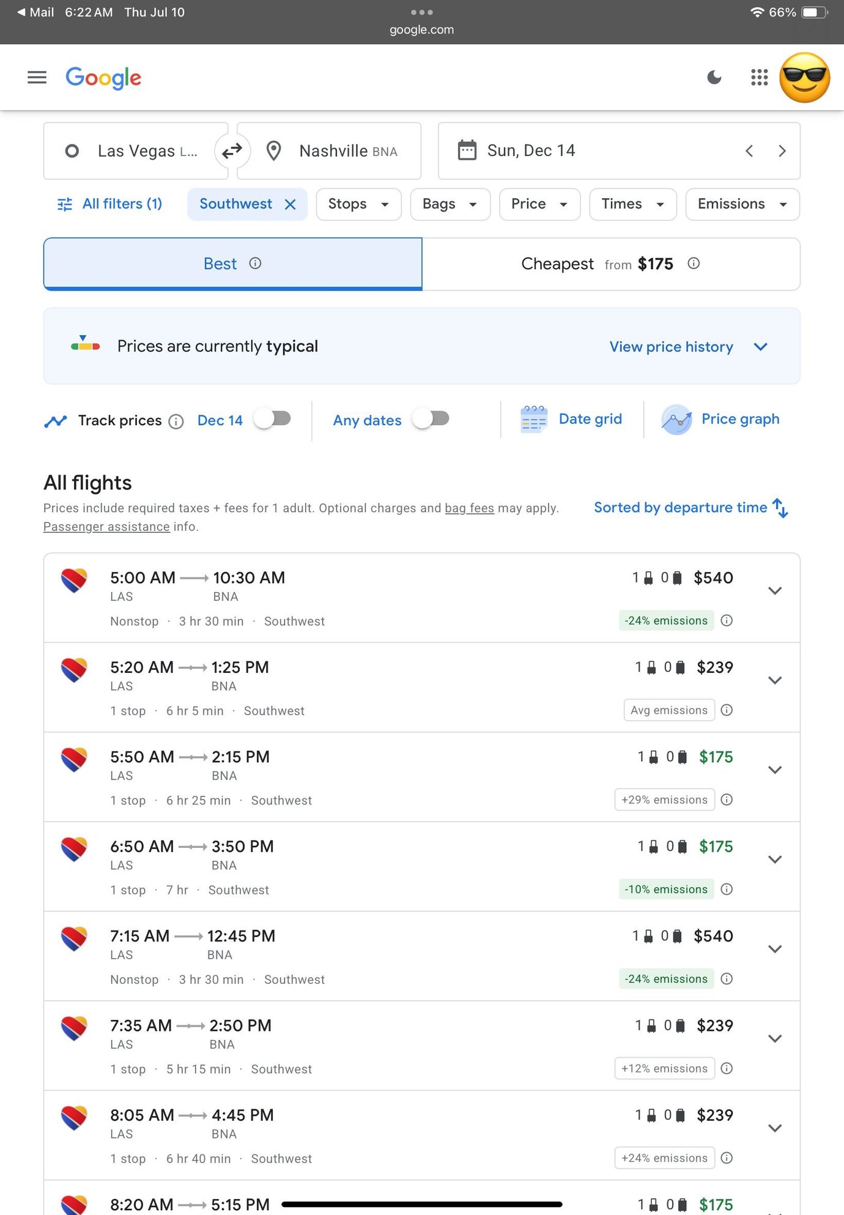Screen dimensions: 844x1215
Task: Switch to the Cheapest tab
Action: click(610, 264)
